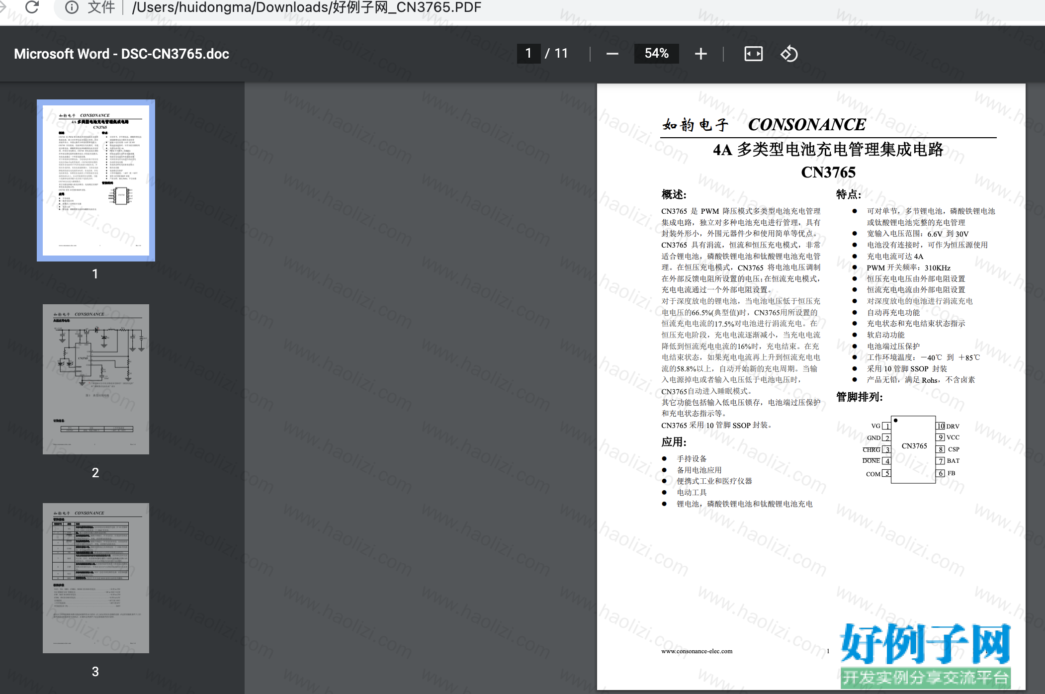The width and height of the screenshot is (1045, 694).
Task: Rotate the document counterclockwise
Action: click(x=789, y=54)
